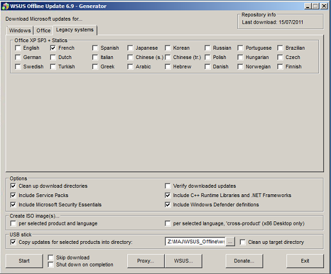
Task: Click the Donate... button
Action: click(x=244, y=261)
